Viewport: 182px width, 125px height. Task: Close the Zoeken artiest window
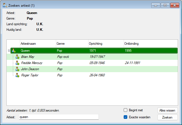[x=174, y=5]
